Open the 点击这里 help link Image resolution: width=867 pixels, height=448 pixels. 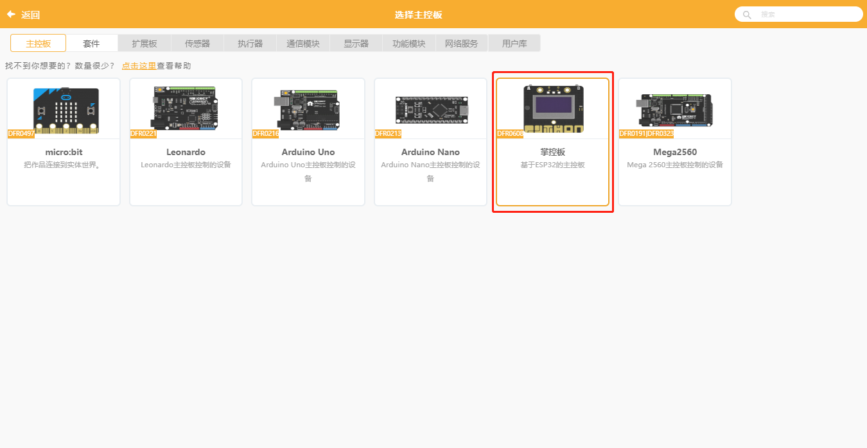point(139,66)
